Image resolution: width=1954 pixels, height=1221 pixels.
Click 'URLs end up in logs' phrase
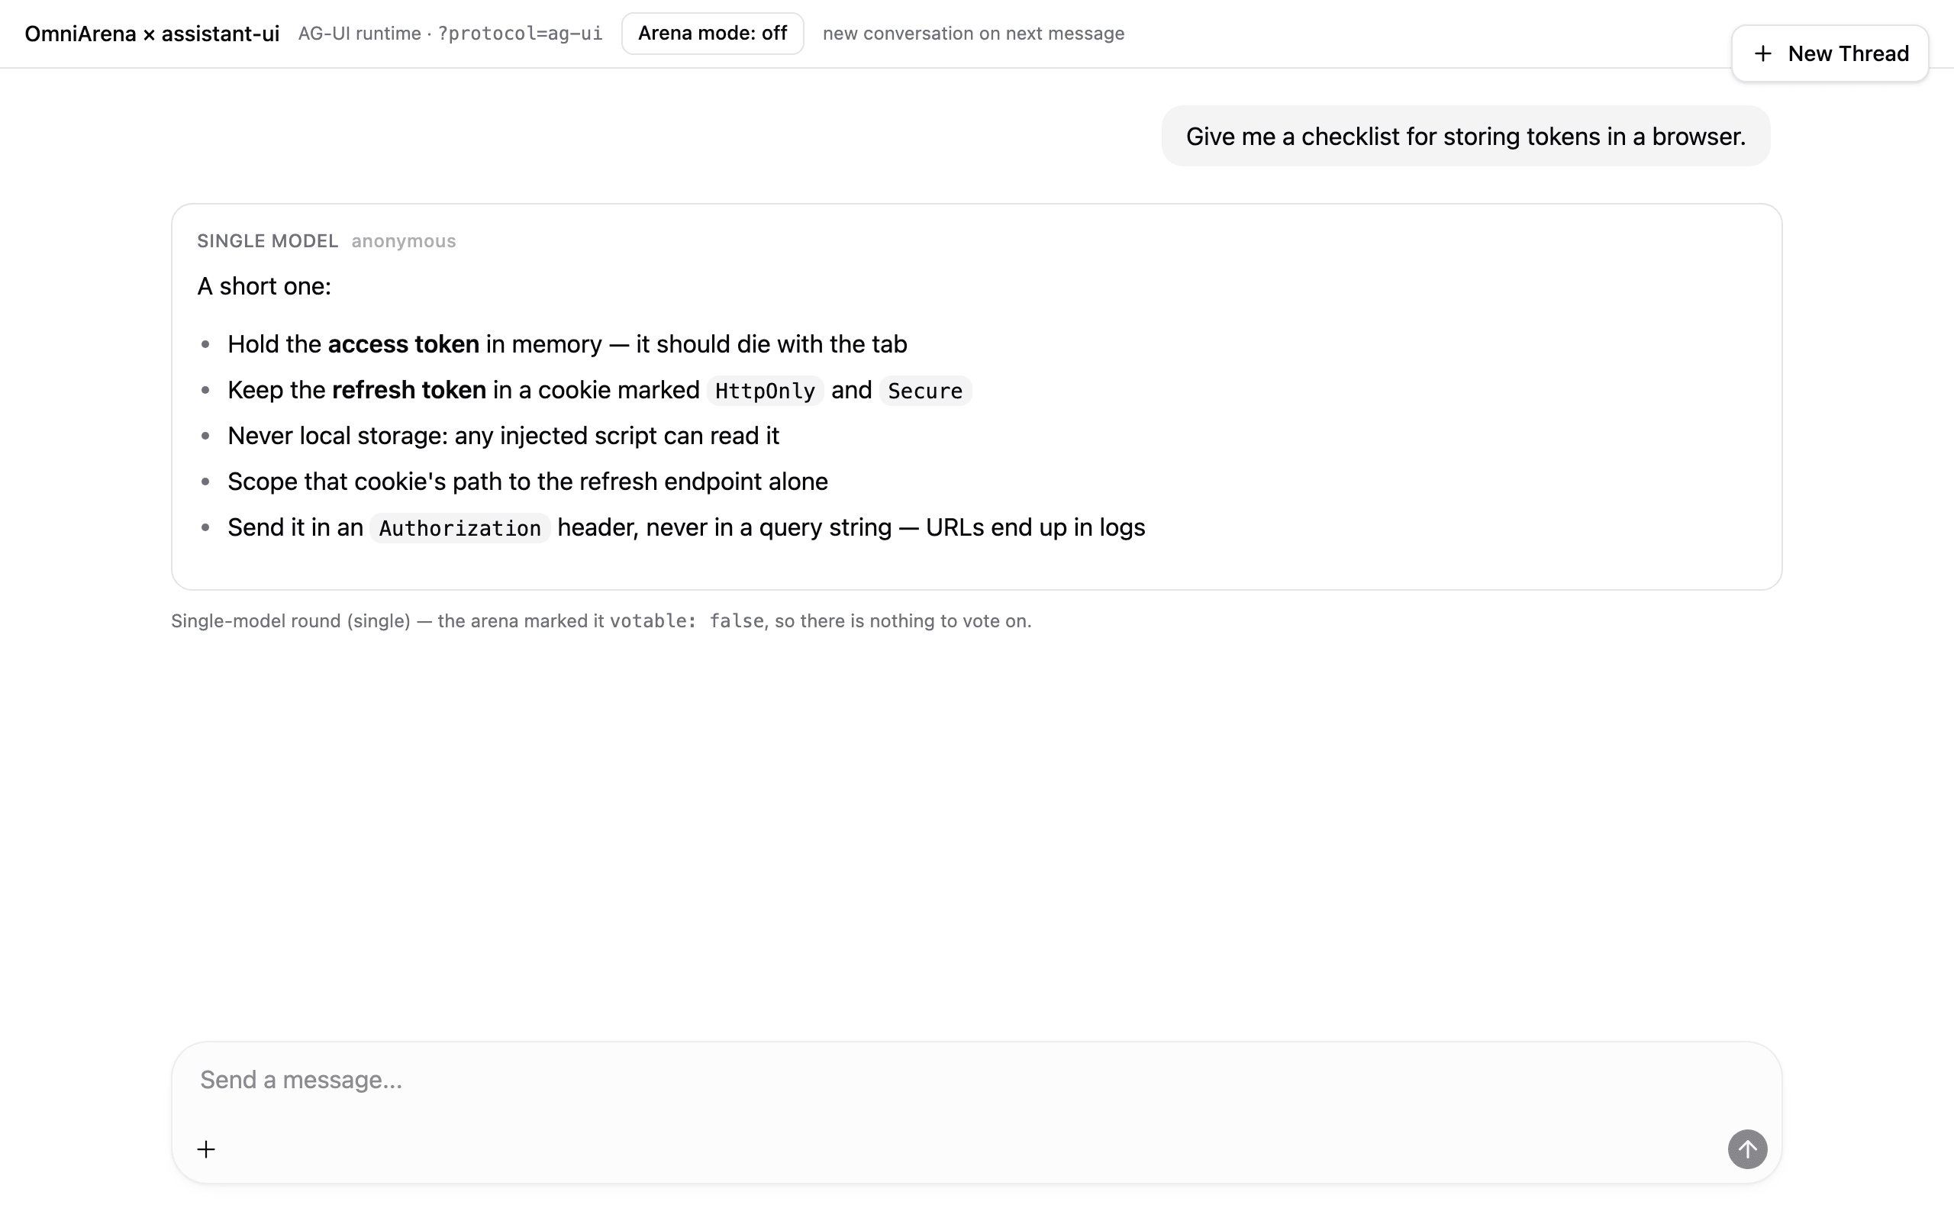click(x=1035, y=527)
